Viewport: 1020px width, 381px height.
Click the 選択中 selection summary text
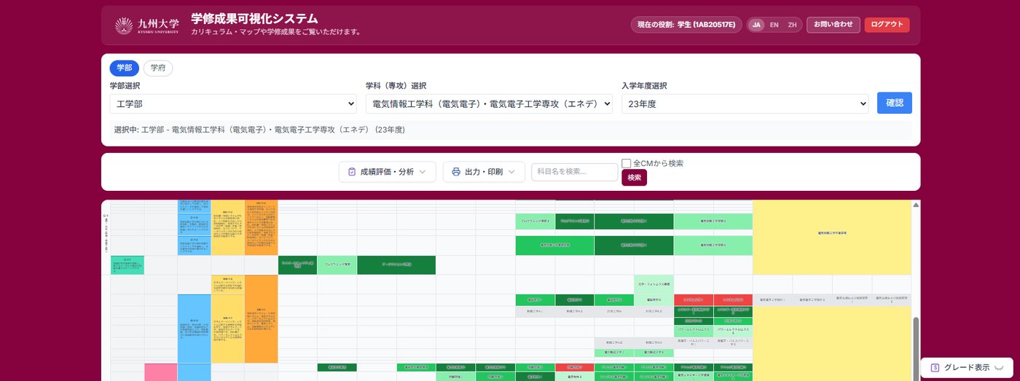pyautogui.click(x=259, y=130)
